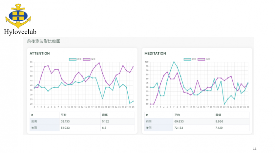
Task: Click the ATTENTION chart title
Action: coord(40,53)
